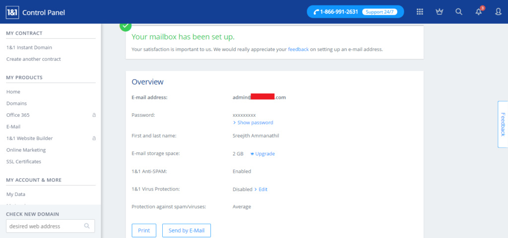Click the Send by E-Mail button
This screenshot has width=508, height=238.
click(x=187, y=231)
